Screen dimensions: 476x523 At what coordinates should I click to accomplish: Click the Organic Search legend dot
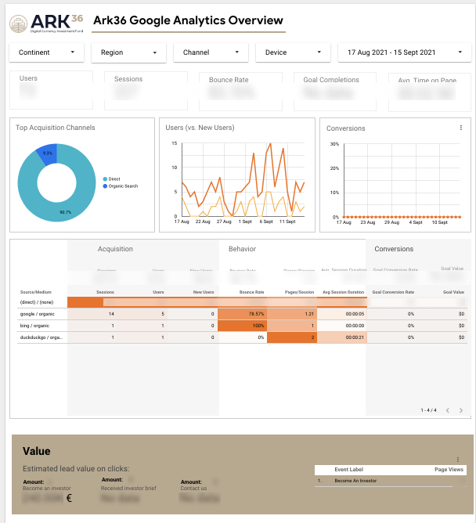(x=105, y=186)
